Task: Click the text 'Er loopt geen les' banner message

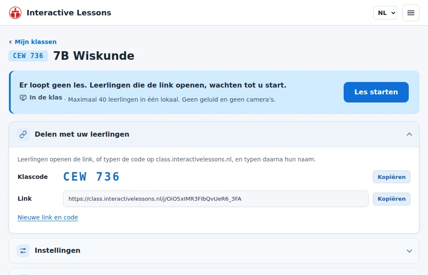Action: (153, 85)
